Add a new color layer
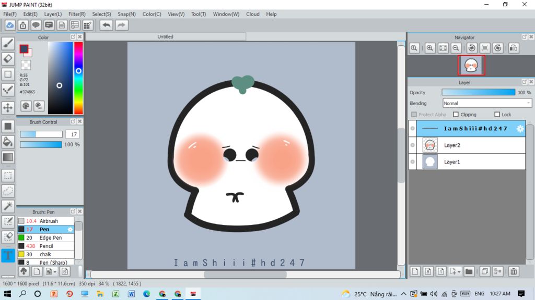Viewport: 535px width, 300px height. 415,271
